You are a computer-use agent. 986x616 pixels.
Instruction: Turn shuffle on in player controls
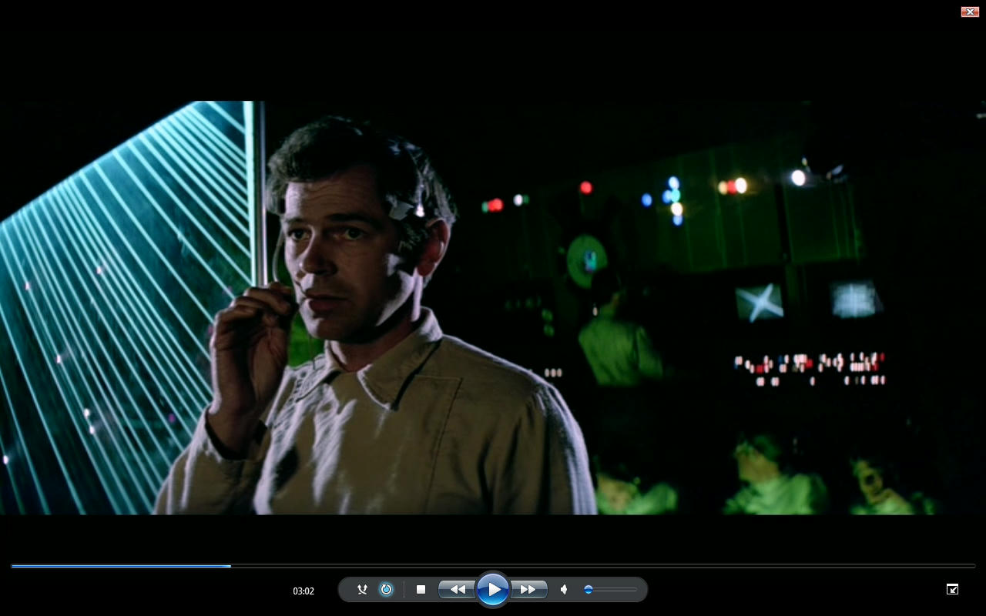coord(362,590)
